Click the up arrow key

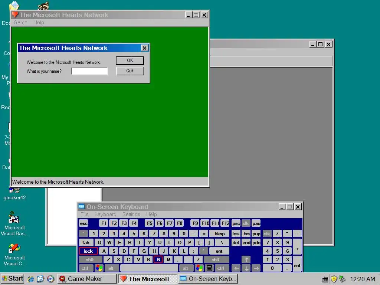[246, 259]
